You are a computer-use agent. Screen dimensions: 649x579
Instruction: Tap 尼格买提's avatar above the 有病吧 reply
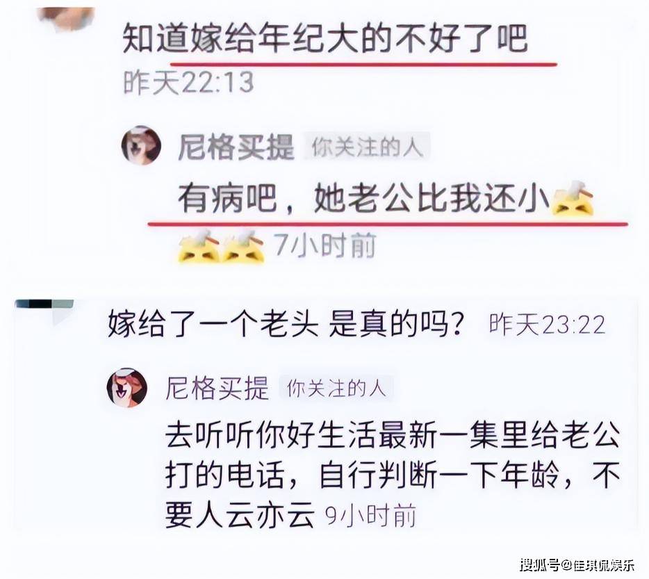141,146
